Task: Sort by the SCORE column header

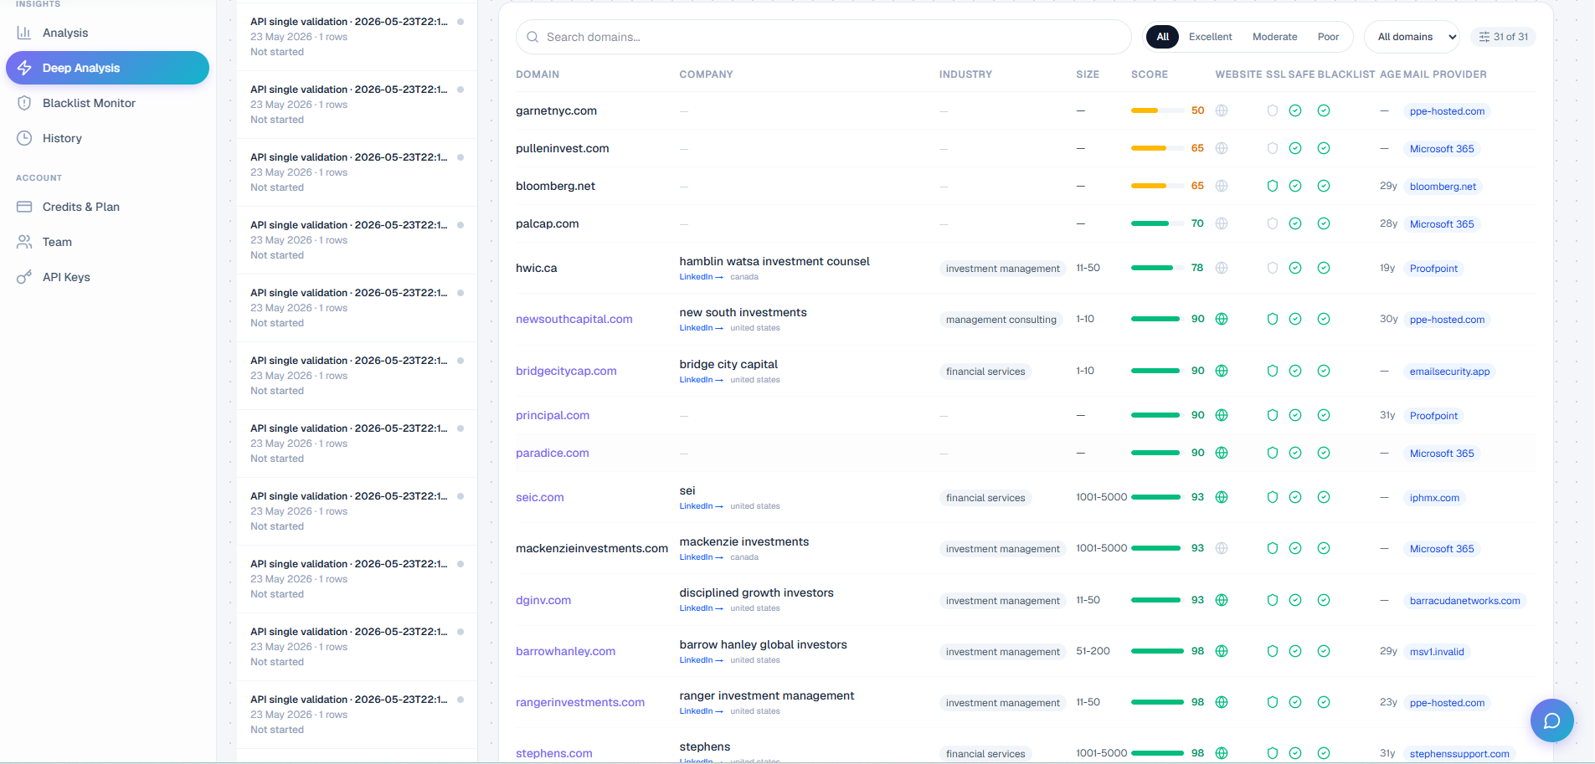Action: 1149,74
